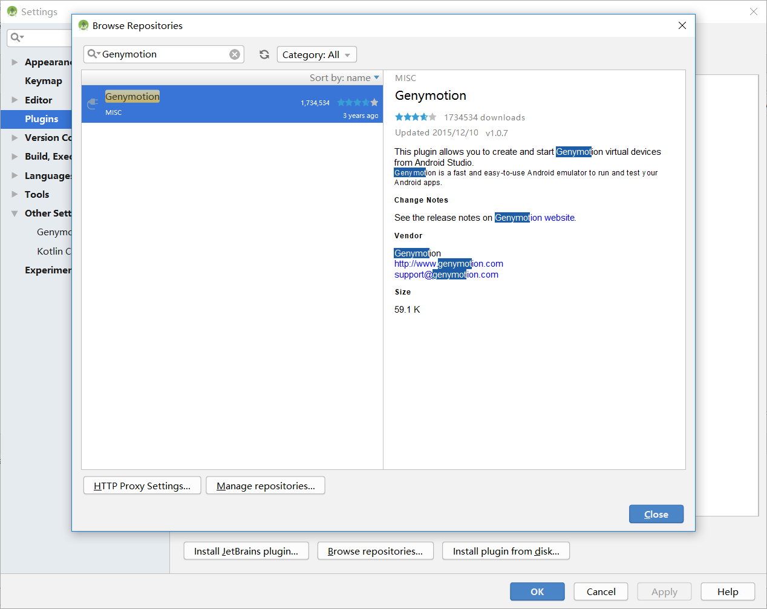Reload the plugin repository list
Screen dimensions: 767x609
[x=264, y=54]
